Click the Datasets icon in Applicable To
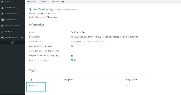Image resolution: width=181 pixels, height=95 pixels. [x=72, y=41]
